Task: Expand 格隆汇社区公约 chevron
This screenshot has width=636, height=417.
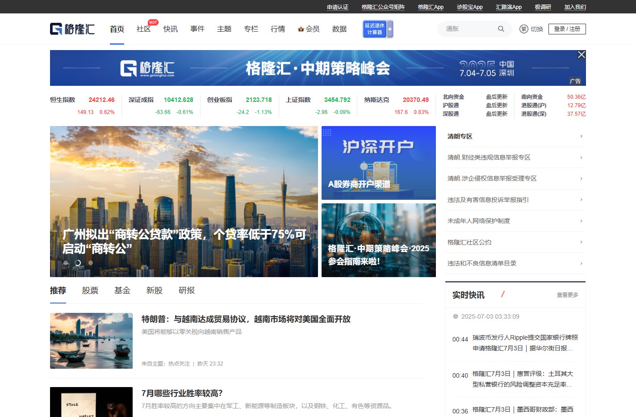Action: (x=581, y=242)
